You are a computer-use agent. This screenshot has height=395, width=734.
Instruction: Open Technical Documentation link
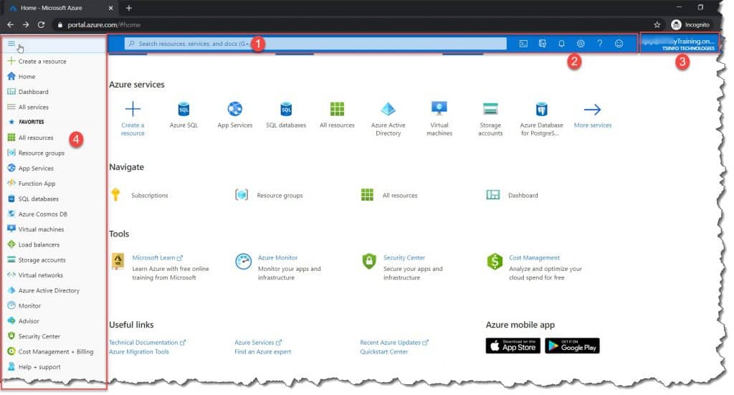coord(148,343)
